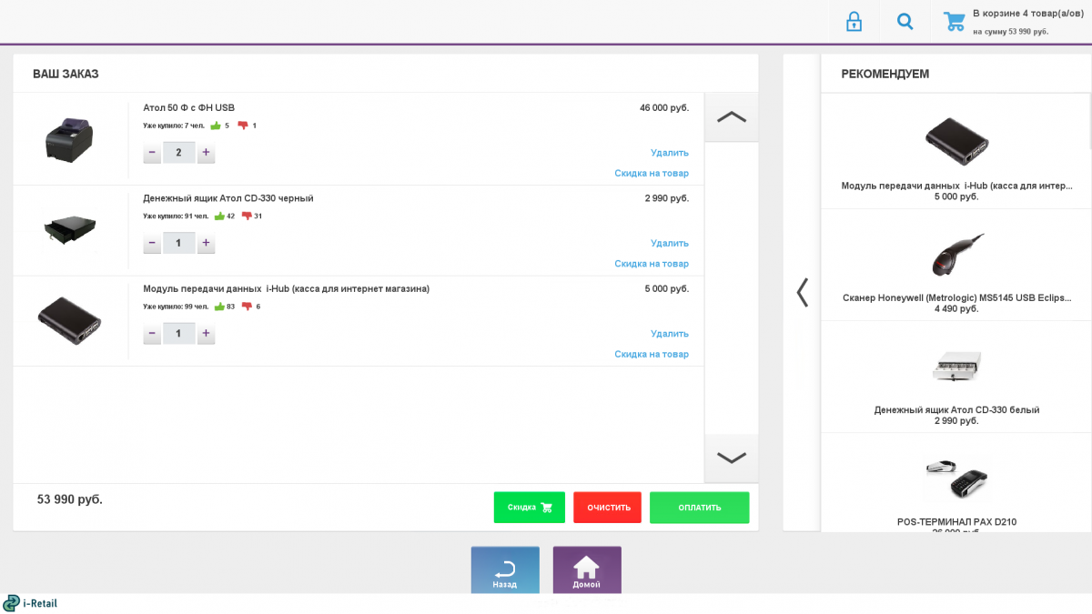Apply discount with green Скидка button

[x=529, y=508]
